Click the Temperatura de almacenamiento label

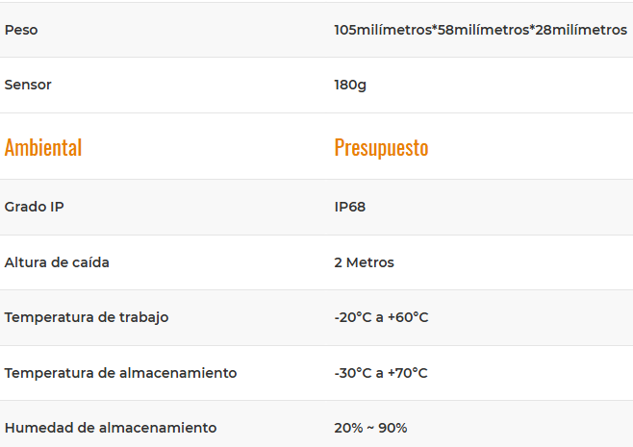[120, 373]
